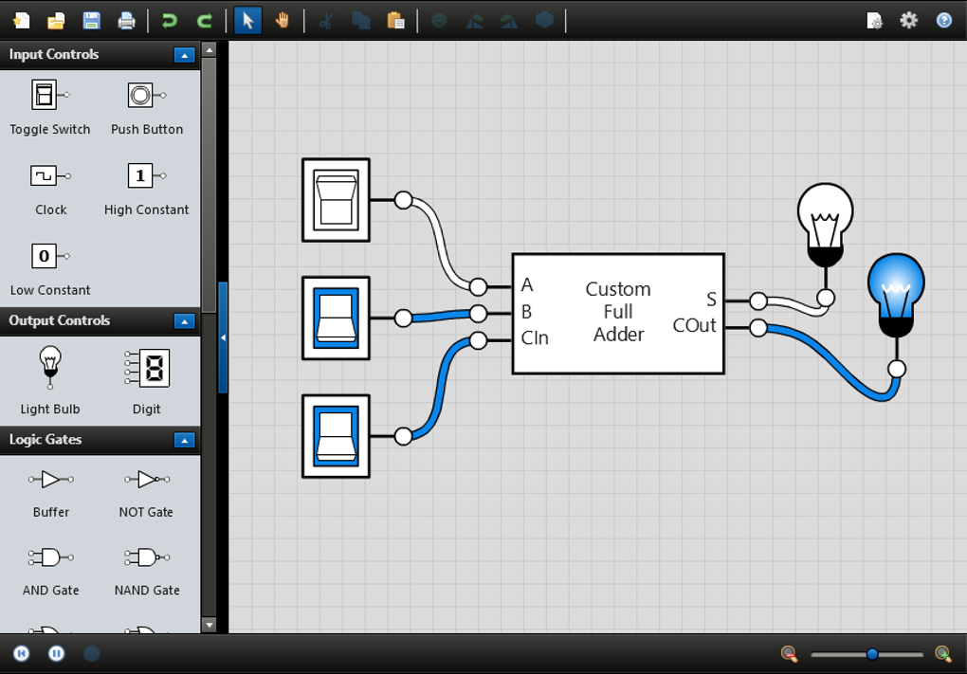
Task: Click the Full Adder input A pin
Action: (x=478, y=286)
